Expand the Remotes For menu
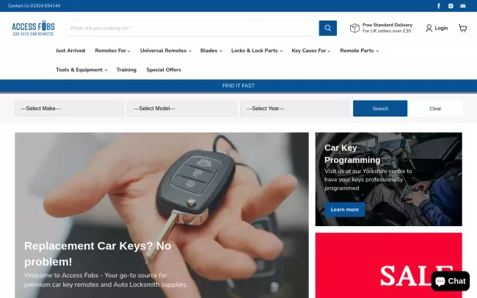The width and height of the screenshot is (477, 298). pos(112,51)
